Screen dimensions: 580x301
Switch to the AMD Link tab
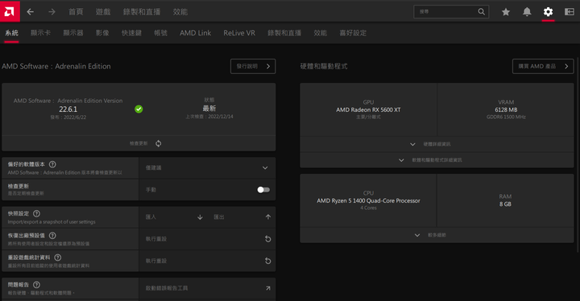(195, 33)
